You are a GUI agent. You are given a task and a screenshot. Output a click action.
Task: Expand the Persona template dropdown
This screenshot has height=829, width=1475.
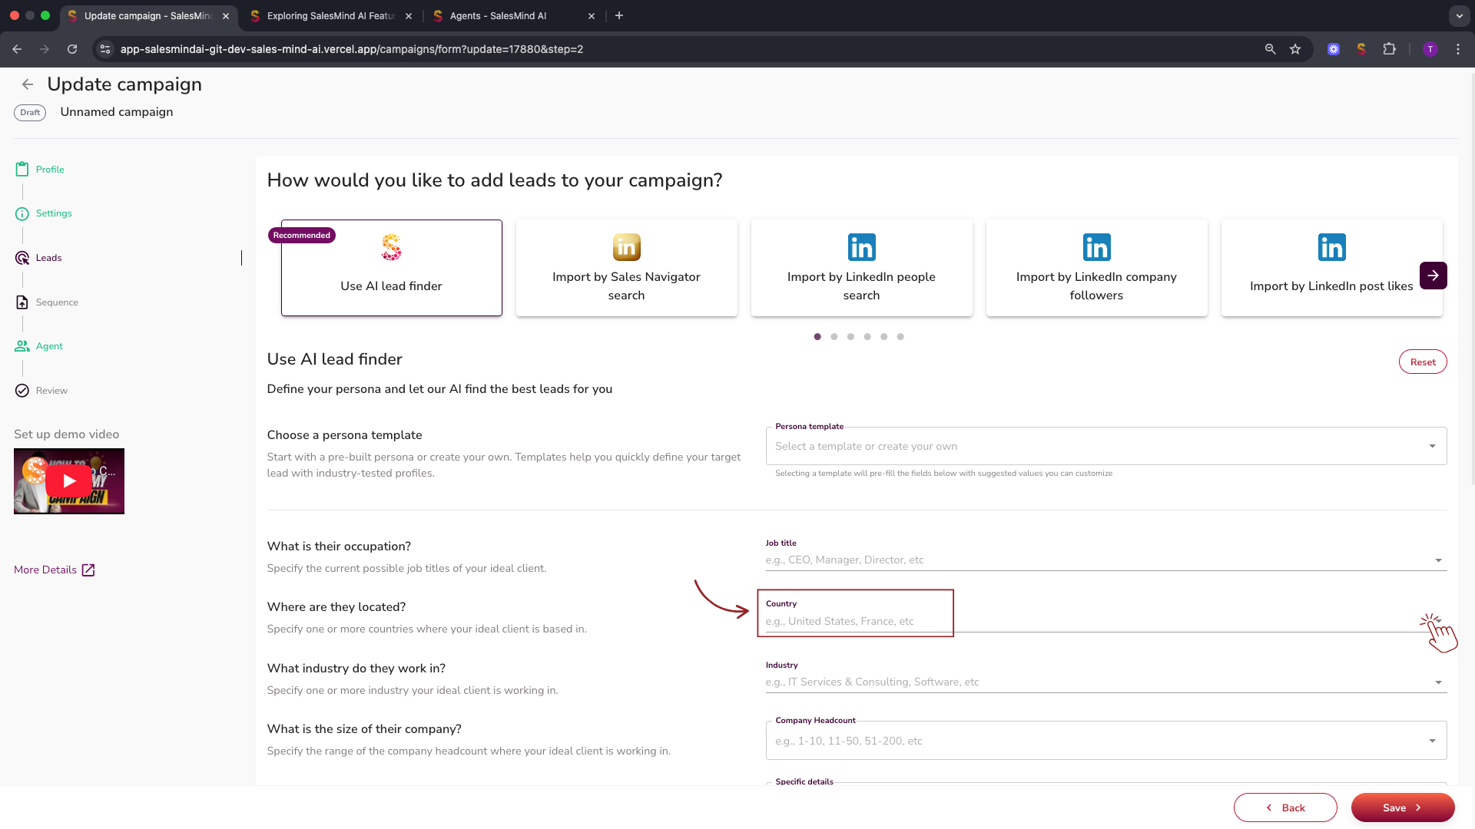pos(1432,446)
